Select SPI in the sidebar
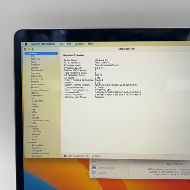Screen dimensions: 190x190 [x=33, y=115]
